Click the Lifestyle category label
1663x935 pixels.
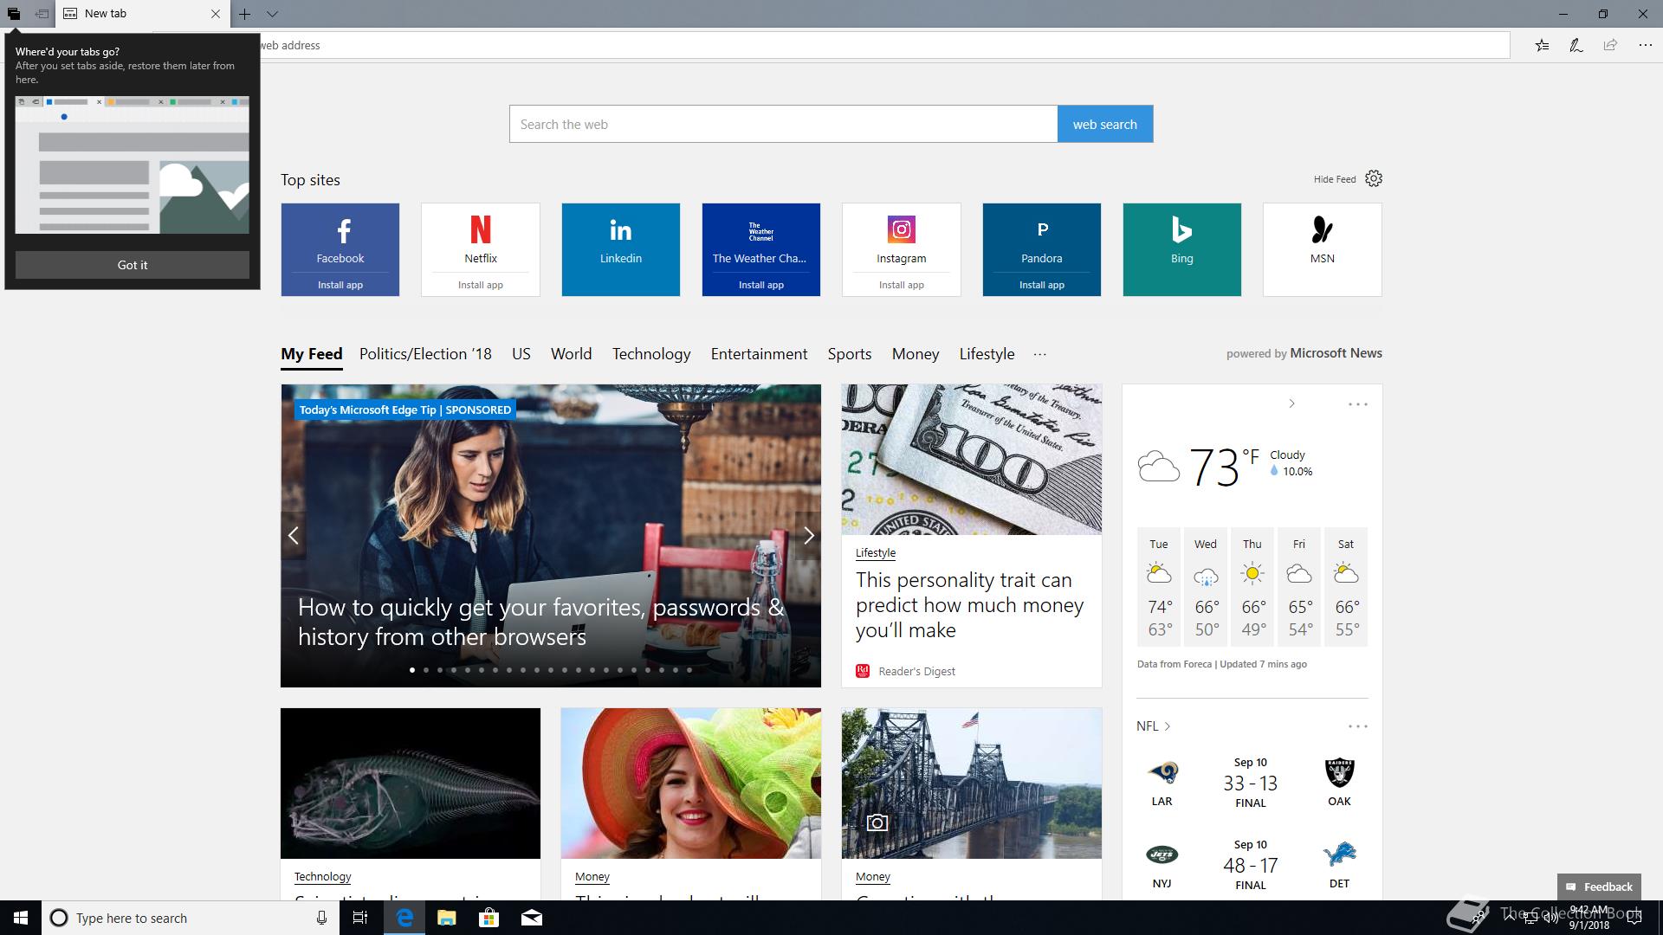click(876, 552)
